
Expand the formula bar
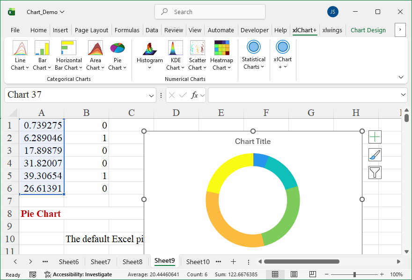pos(404,95)
